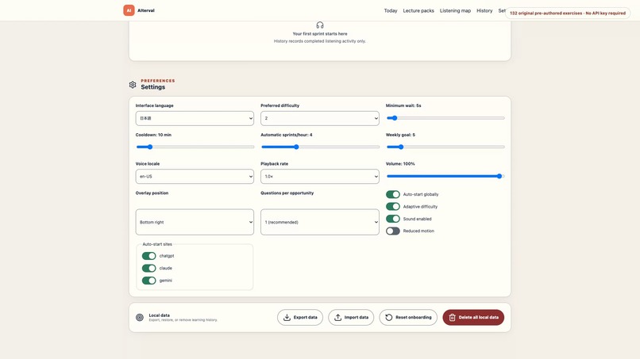Click the Local data target icon
Viewport: 640px width, 359px height.
point(140,318)
